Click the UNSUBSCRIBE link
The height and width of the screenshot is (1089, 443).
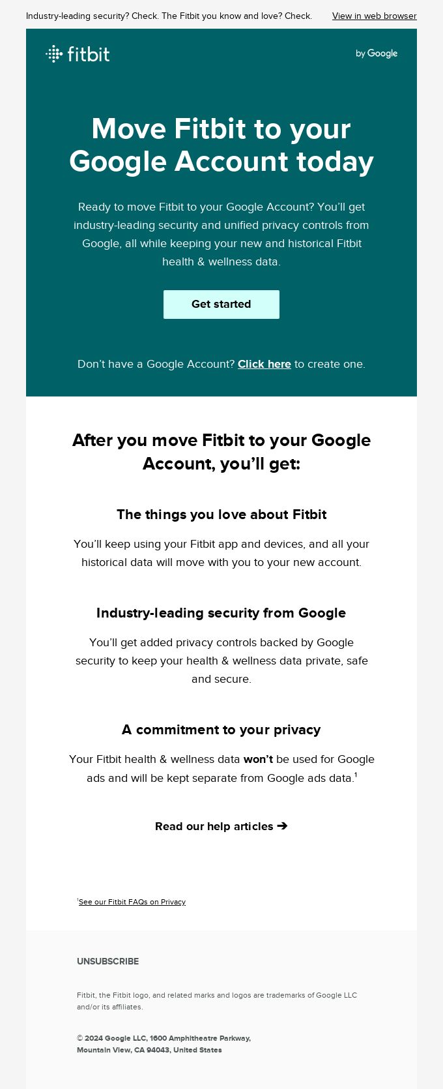point(108,961)
